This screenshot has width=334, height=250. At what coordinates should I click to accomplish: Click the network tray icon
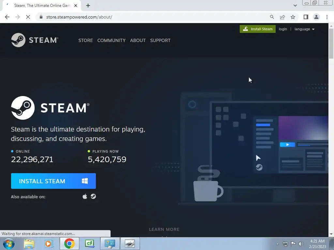tap(285, 244)
